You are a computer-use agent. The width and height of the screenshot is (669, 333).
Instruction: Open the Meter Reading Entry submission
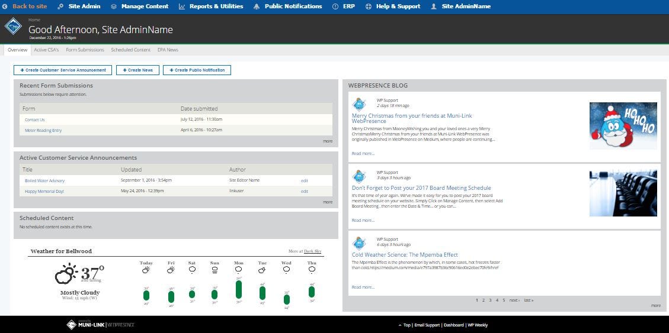click(x=43, y=130)
